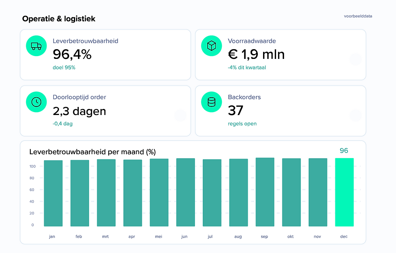The image size is (396, 253).
Task: Click 'Leverbetrouwbaarheid per maand (%)' chart title
Action: 93,152
